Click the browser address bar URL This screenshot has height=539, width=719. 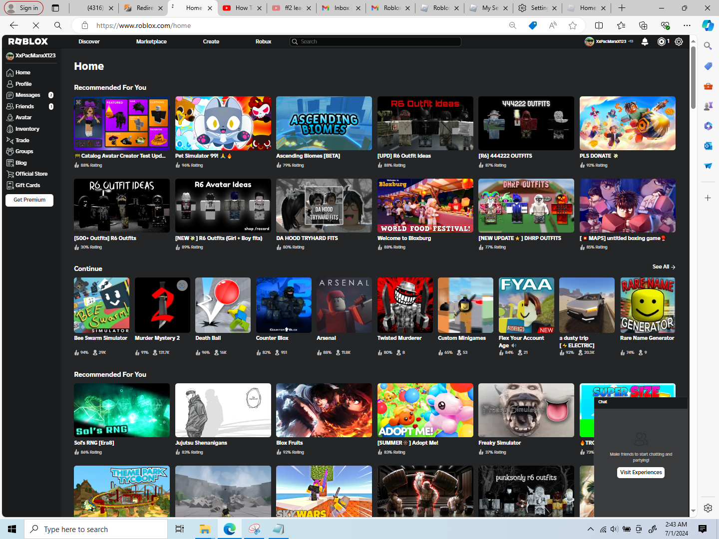(144, 25)
